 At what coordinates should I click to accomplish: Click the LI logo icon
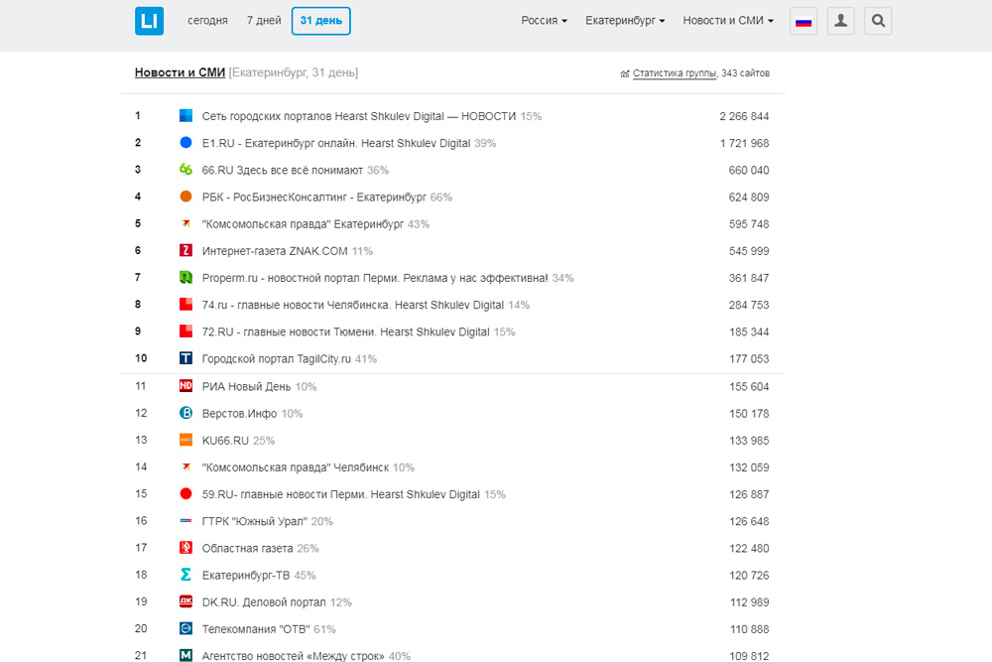[149, 21]
